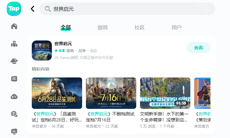This screenshot has width=230, height=138.
Task: Click the 5.8 star rating
Action: point(59,50)
